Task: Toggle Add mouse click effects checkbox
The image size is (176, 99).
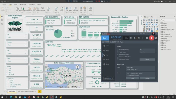Action: pyautogui.click(x=118, y=57)
